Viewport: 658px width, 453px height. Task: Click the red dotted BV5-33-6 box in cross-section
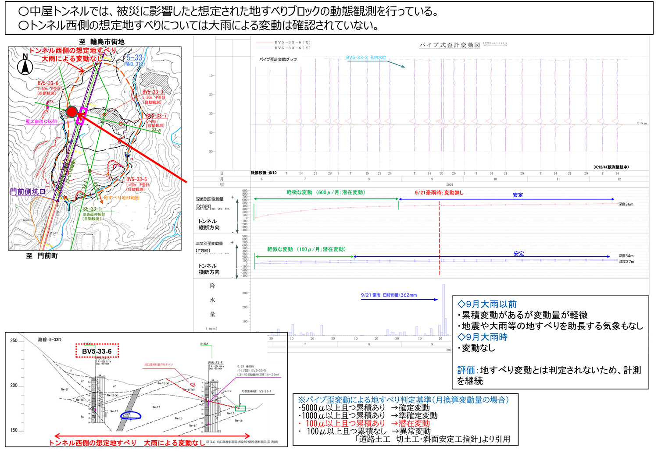[x=97, y=351]
